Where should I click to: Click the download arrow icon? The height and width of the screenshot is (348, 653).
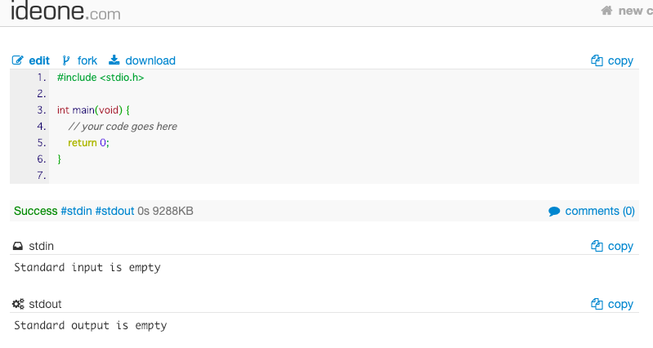coord(114,60)
